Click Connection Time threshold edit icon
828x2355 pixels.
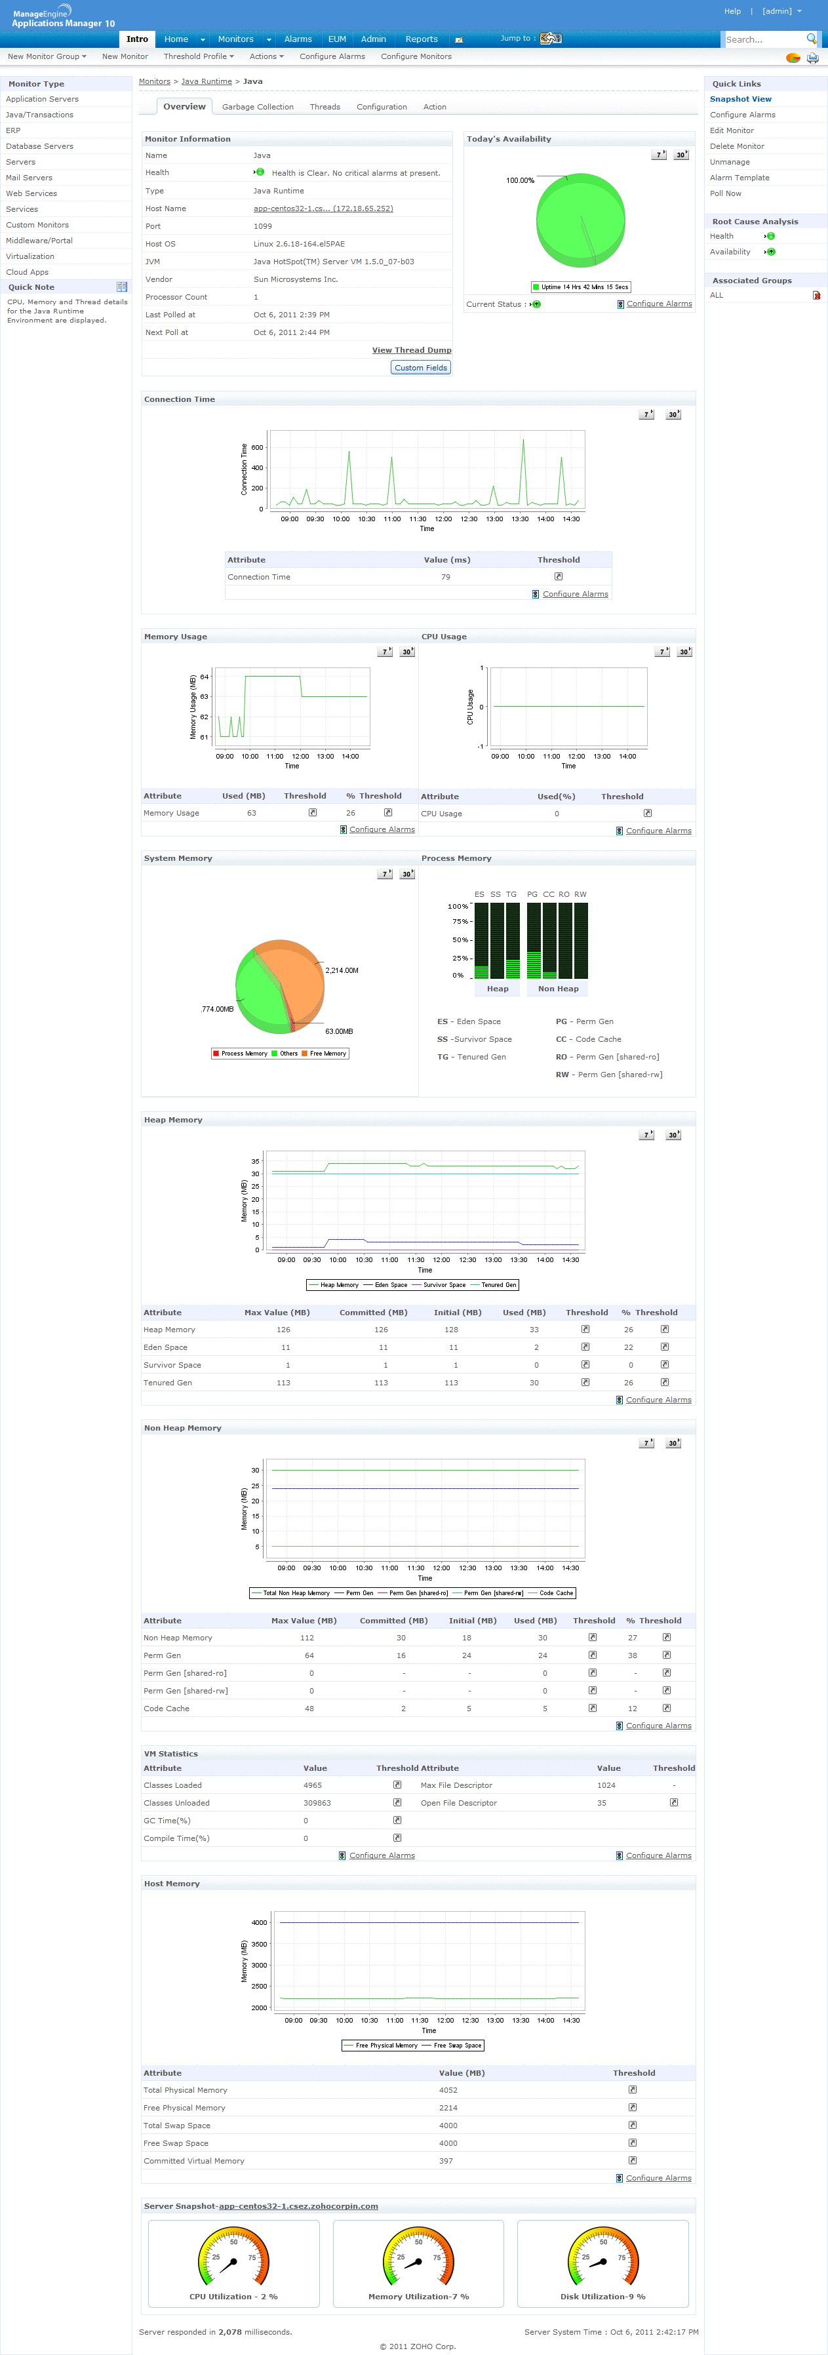(559, 577)
